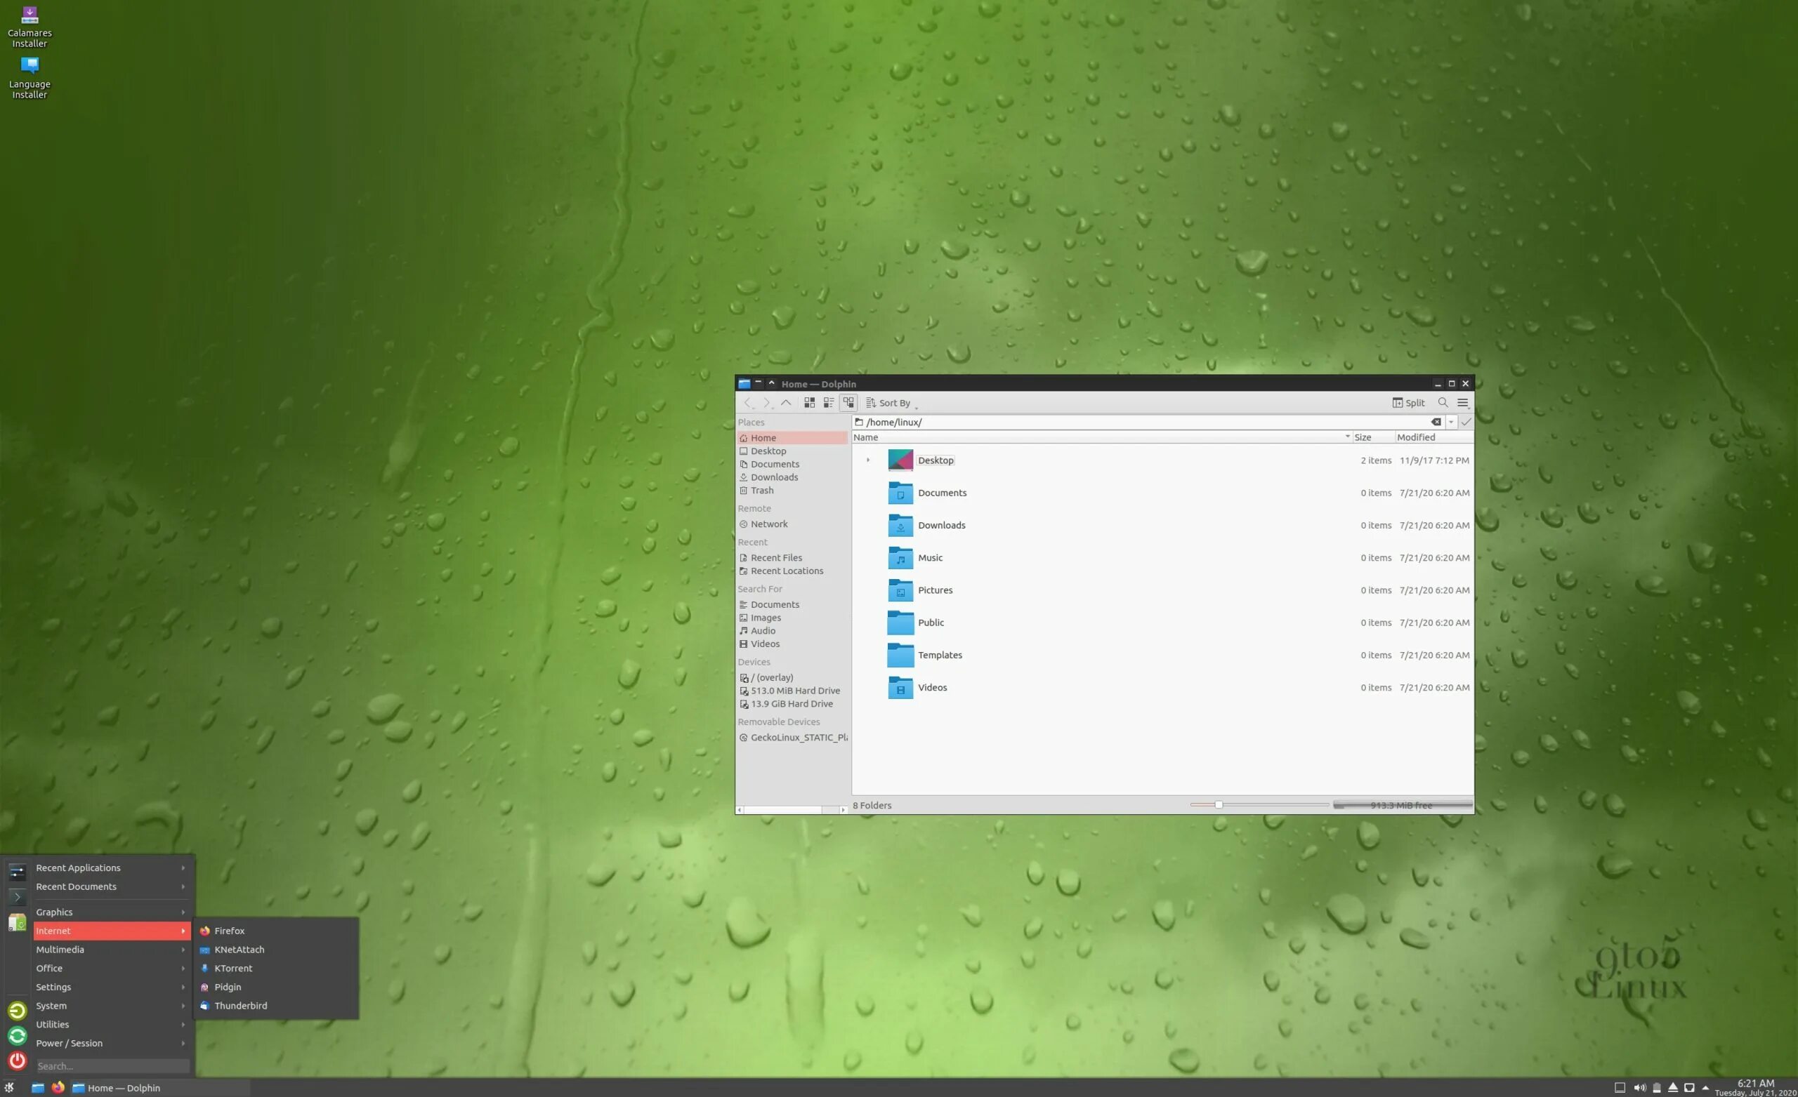This screenshot has height=1097, width=1798.
Task: Open Network under the Remote section
Action: [768, 524]
